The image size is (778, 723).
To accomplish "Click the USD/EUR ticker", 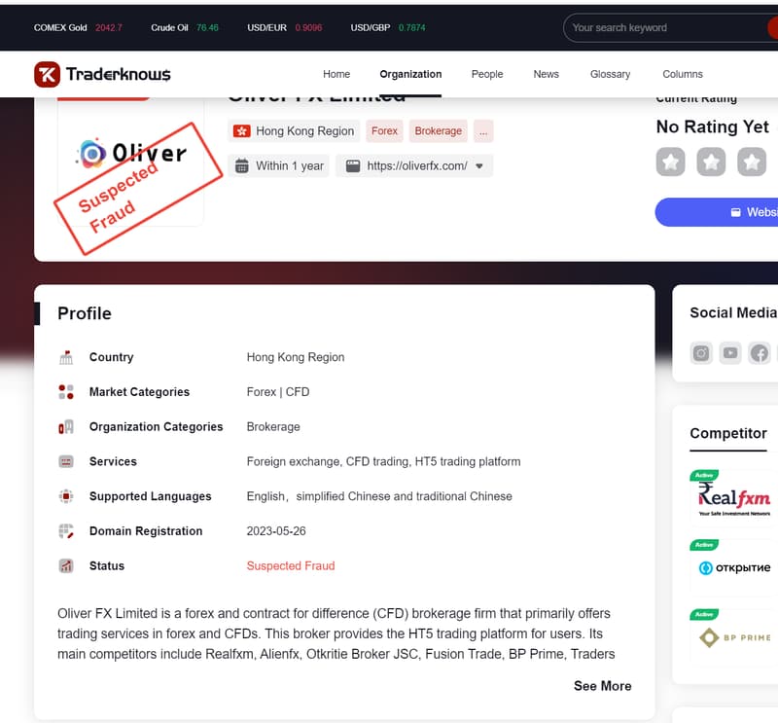I will 284,28.
